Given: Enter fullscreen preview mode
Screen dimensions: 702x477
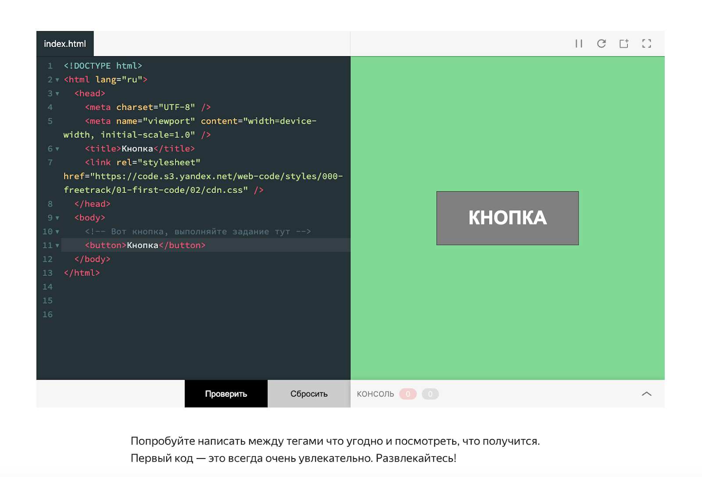Looking at the screenshot, I should 646,43.
